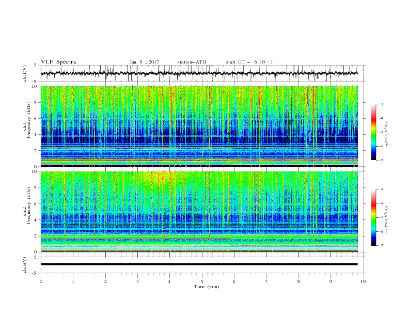Click the ch.2 frequency axis "10" tick label
Viewport: 409px width, 316px height.
(x=36, y=171)
